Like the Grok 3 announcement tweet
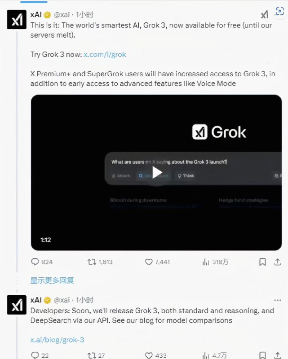 [148, 262]
